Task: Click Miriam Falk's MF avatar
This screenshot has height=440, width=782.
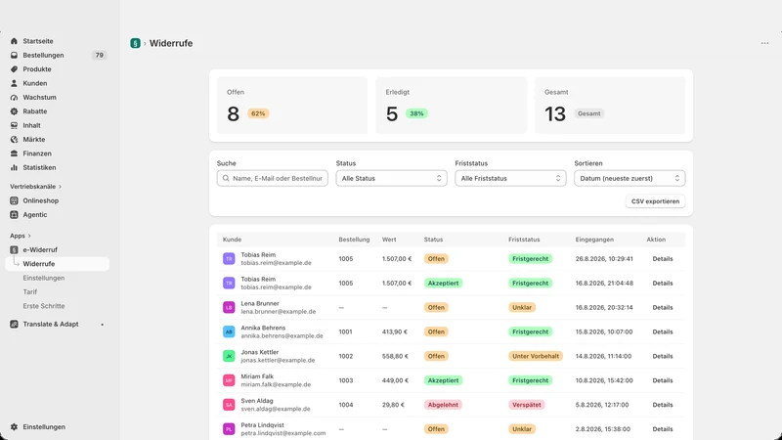Action: 229,380
